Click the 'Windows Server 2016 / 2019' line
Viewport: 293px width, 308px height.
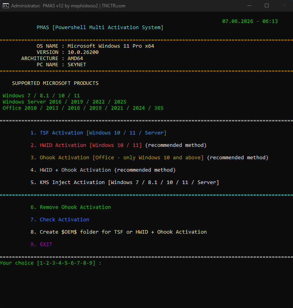(x=65, y=102)
